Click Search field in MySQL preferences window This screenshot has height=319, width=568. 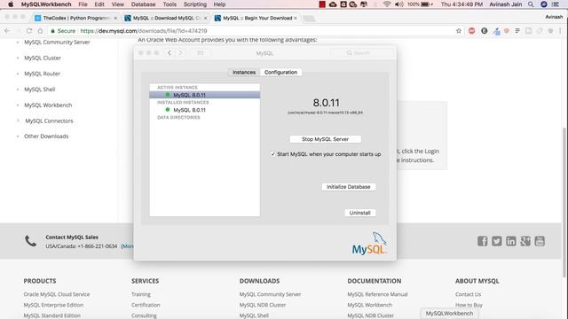[361, 53]
